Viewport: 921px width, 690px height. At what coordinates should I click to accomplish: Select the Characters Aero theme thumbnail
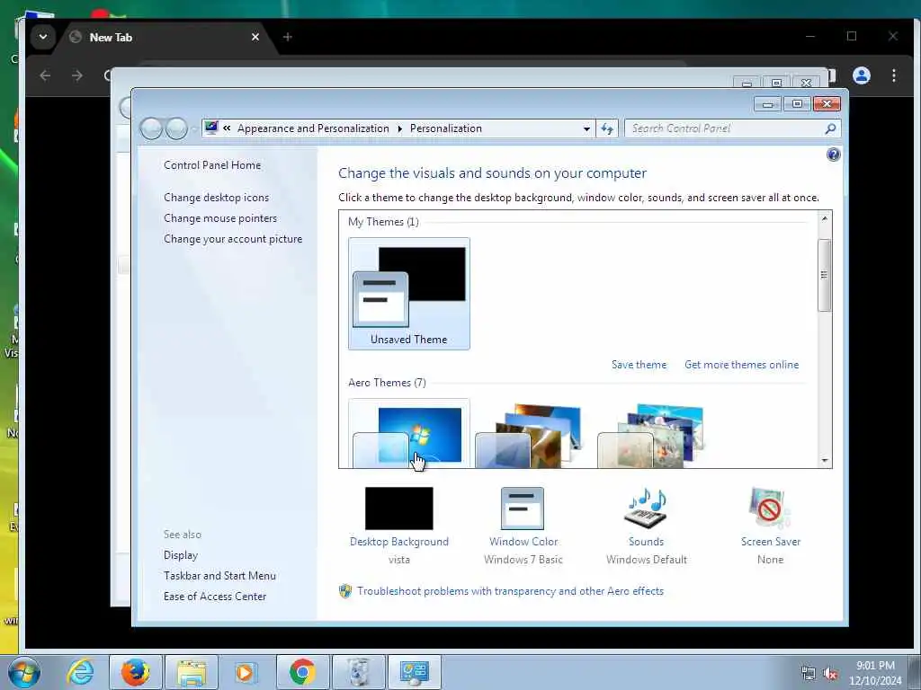(x=651, y=435)
